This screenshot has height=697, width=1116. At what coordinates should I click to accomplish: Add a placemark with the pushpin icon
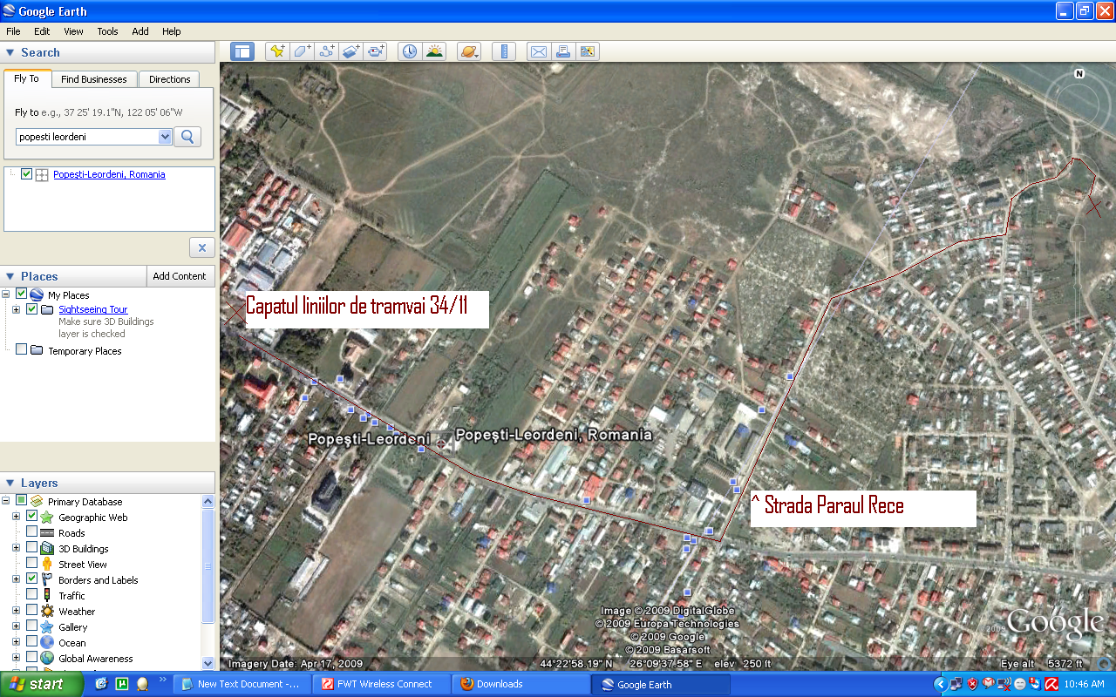[x=276, y=51]
